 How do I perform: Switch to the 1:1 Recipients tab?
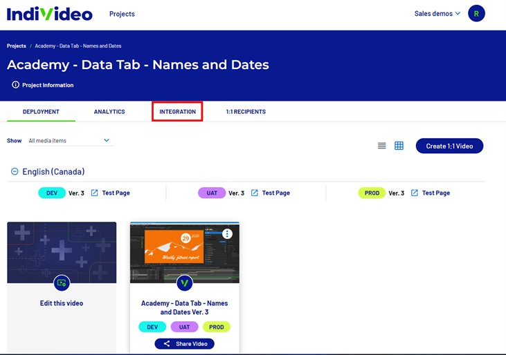(x=246, y=112)
